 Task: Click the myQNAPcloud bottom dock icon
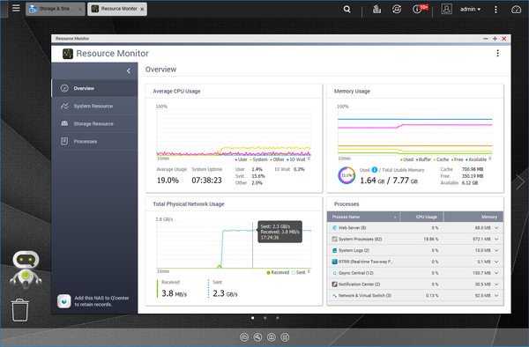[x=244, y=337]
